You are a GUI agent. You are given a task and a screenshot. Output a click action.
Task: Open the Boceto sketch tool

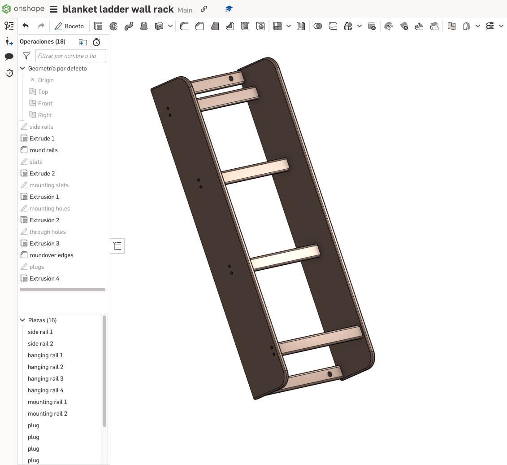(69, 26)
